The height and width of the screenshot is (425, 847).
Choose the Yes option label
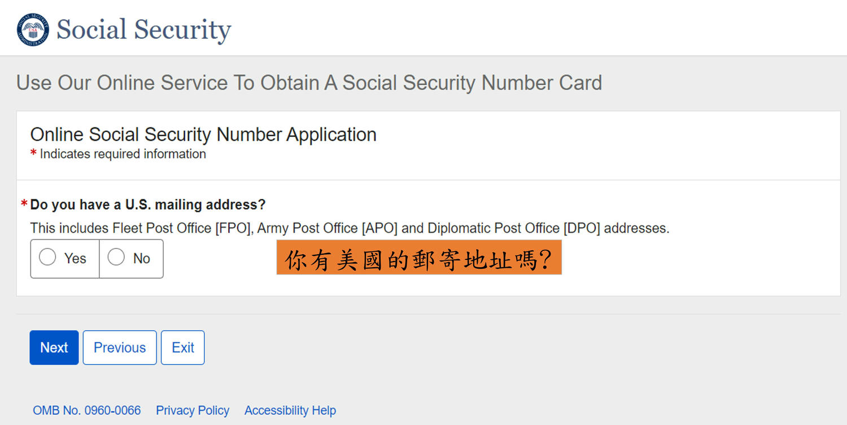pos(75,258)
